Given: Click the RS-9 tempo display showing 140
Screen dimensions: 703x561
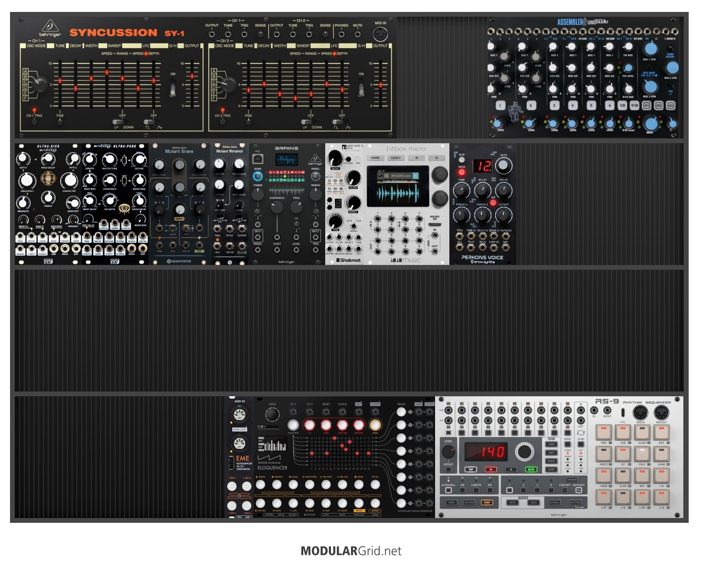Looking at the screenshot, I should (485, 451).
